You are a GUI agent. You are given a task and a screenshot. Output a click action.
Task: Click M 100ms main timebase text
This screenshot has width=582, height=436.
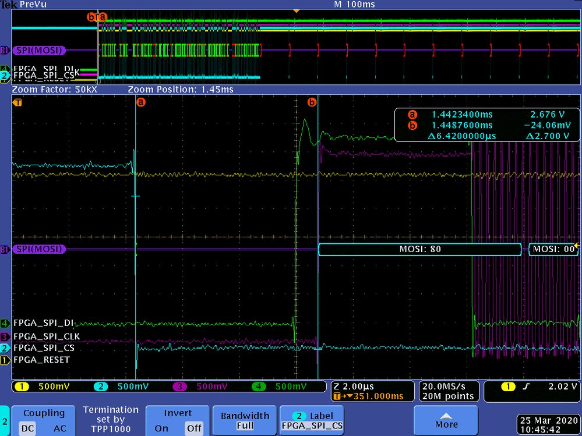coord(354,5)
